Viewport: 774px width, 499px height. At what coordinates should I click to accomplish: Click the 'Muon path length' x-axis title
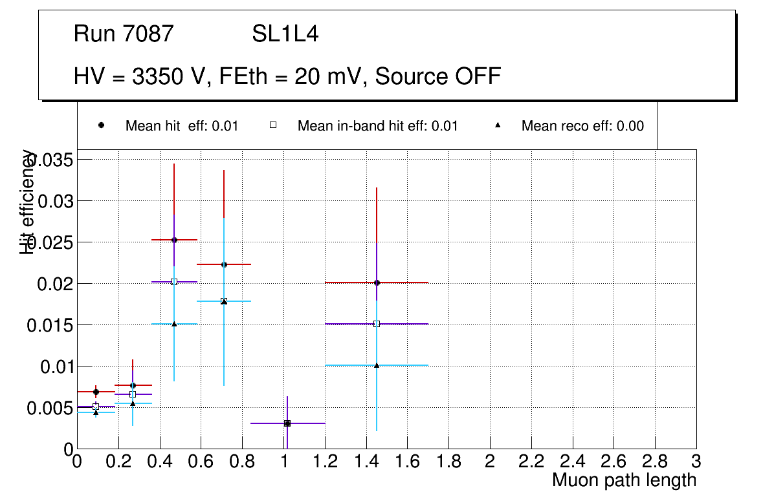624,480
